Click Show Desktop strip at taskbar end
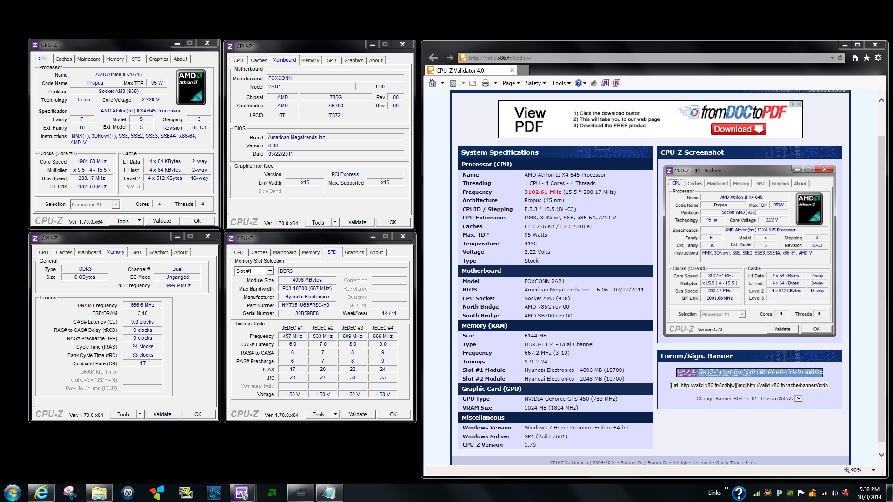Viewport: 893px width, 502px height. (x=890, y=493)
